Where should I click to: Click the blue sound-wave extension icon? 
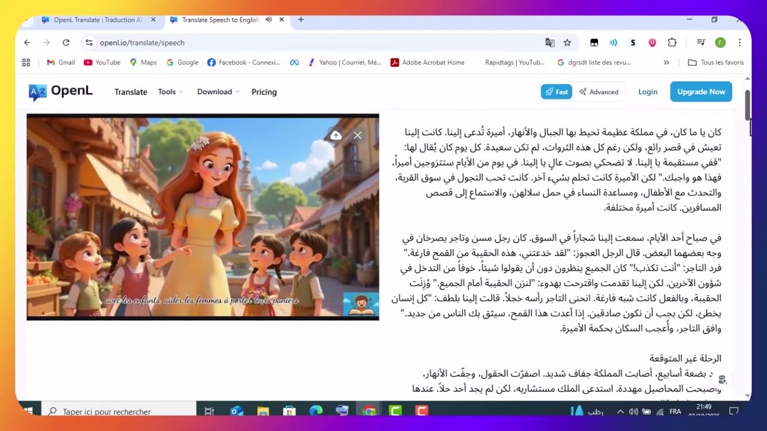point(614,43)
